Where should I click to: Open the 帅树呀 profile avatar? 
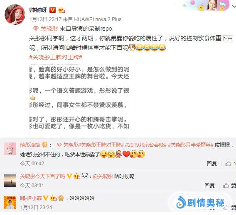(x=15, y=14)
